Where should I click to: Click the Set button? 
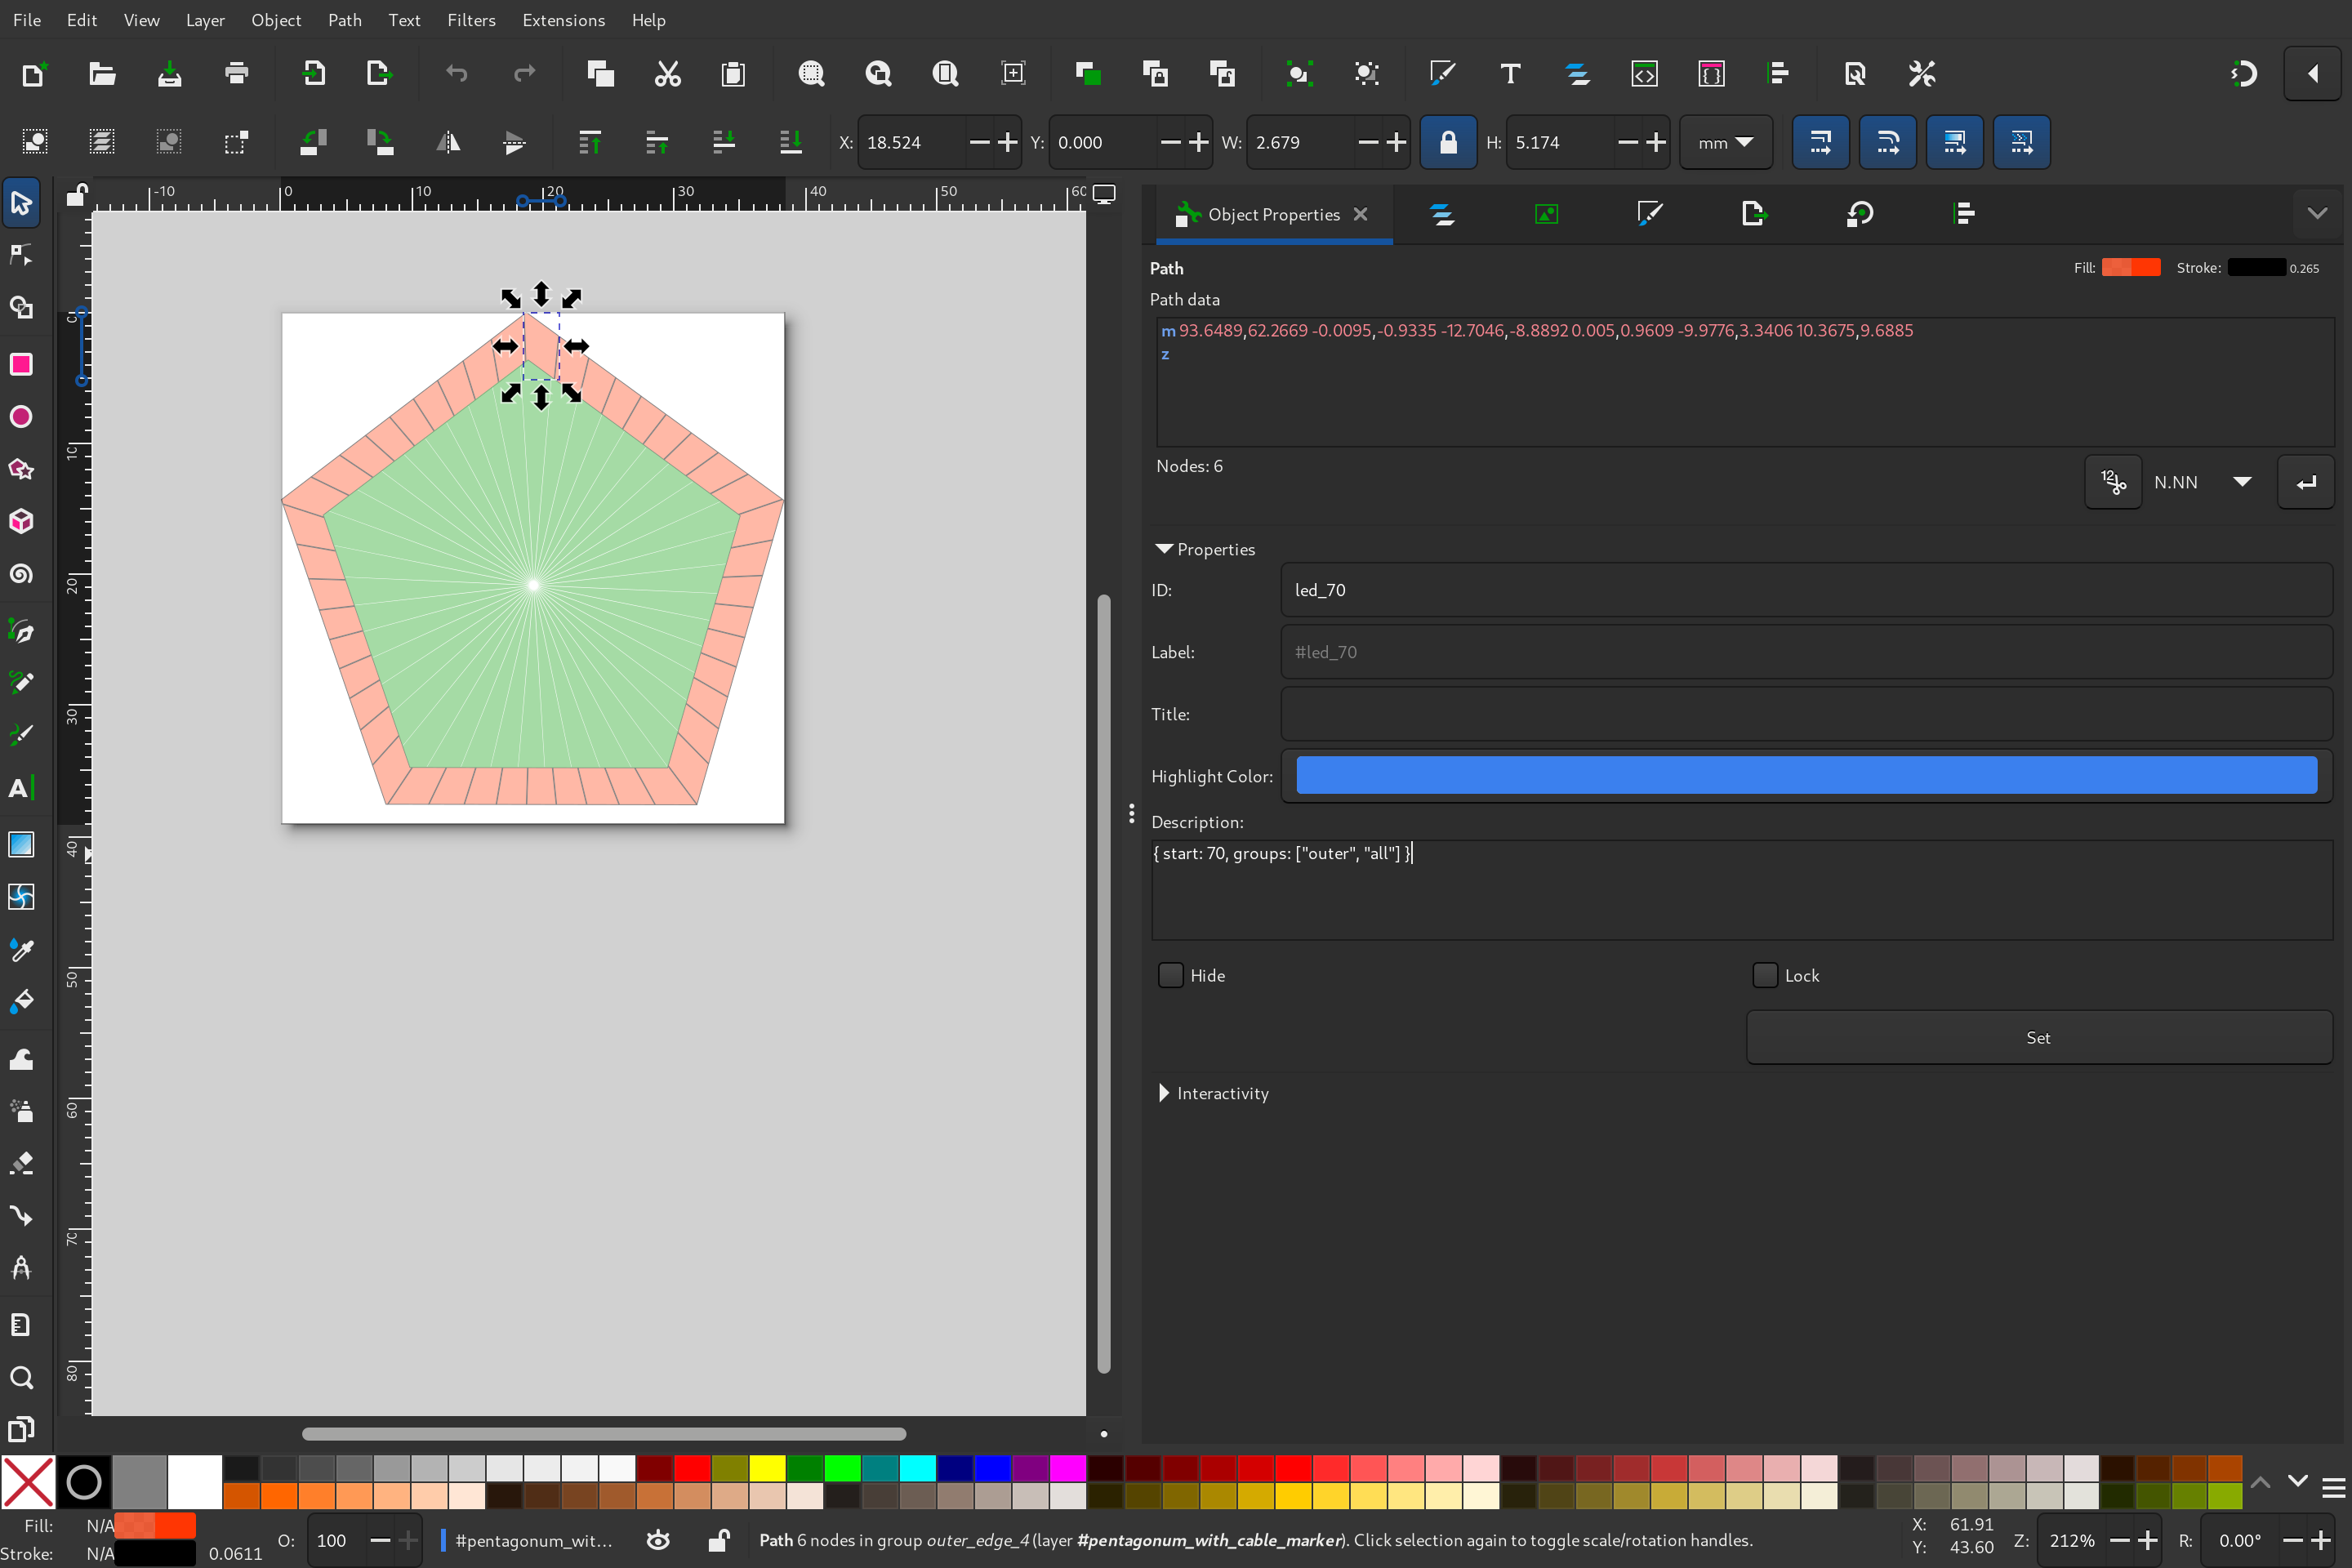point(2038,1037)
